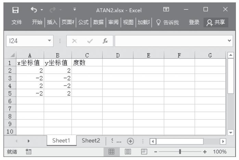This screenshot has height=160, width=239.
Task: Click the 登录 (Sign in) link
Action: tap(194, 22)
